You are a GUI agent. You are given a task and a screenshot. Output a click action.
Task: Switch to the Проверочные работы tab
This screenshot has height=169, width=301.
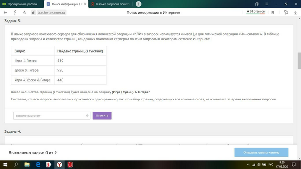point(22,4)
